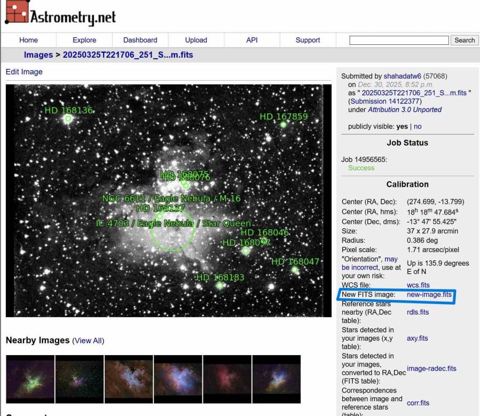
Task: Open the Explore navigation tab
Action: (84, 40)
